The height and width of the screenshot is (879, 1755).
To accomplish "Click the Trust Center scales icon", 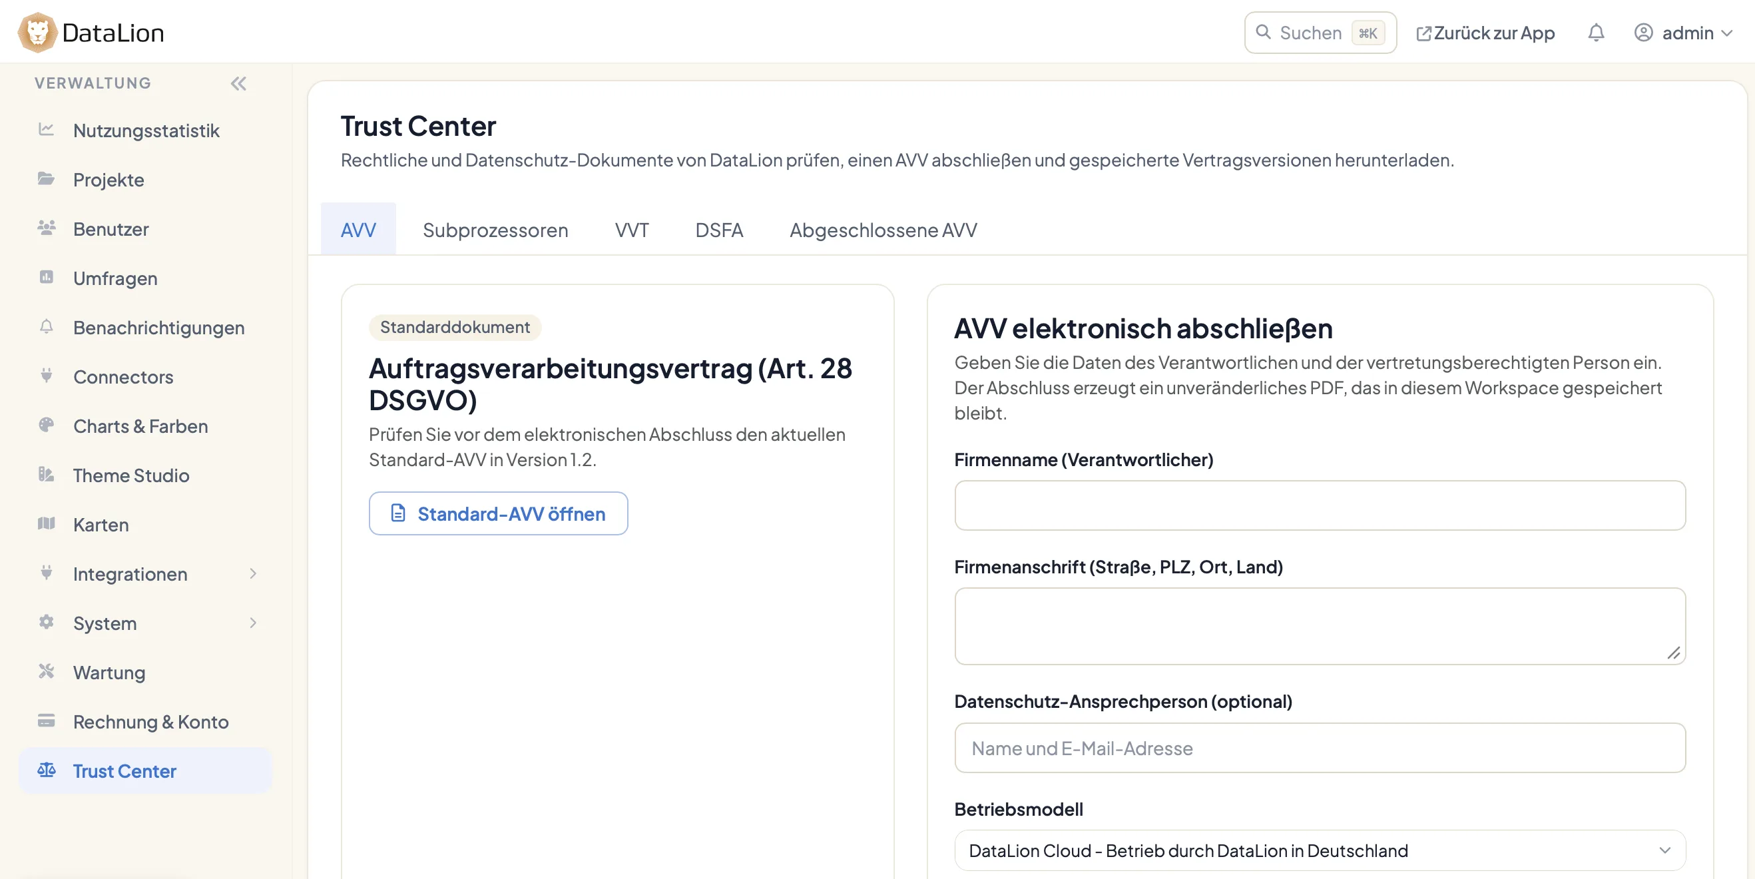I will point(47,770).
